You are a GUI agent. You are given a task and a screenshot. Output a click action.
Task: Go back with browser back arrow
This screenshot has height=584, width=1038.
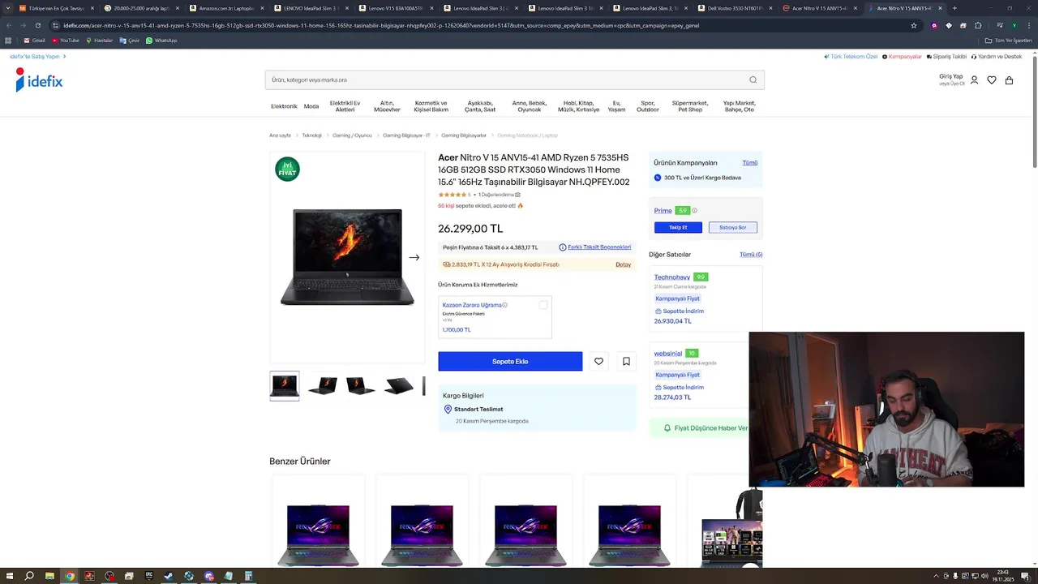(8, 25)
